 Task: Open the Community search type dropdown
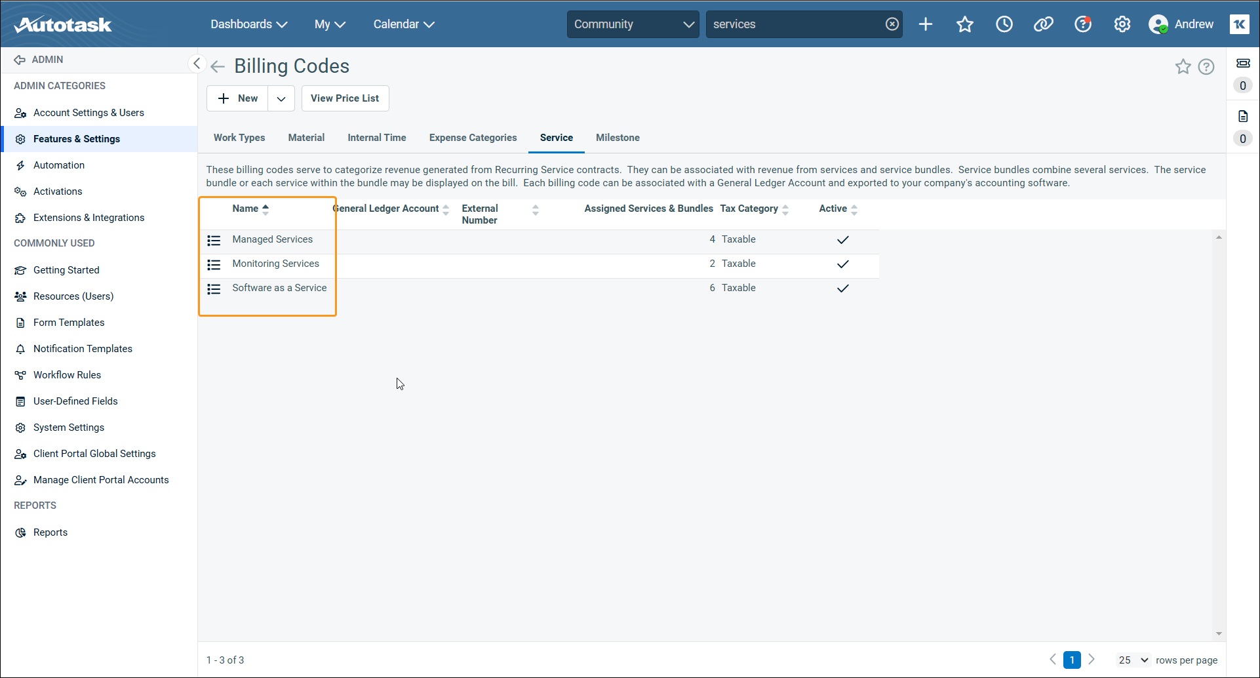[x=633, y=24]
